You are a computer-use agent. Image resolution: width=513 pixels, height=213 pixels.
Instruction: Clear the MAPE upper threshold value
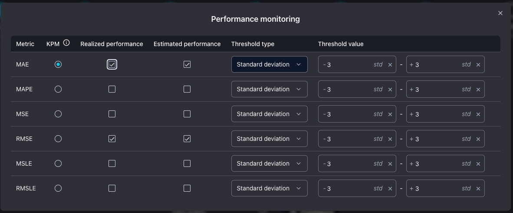pyautogui.click(x=478, y=90)
